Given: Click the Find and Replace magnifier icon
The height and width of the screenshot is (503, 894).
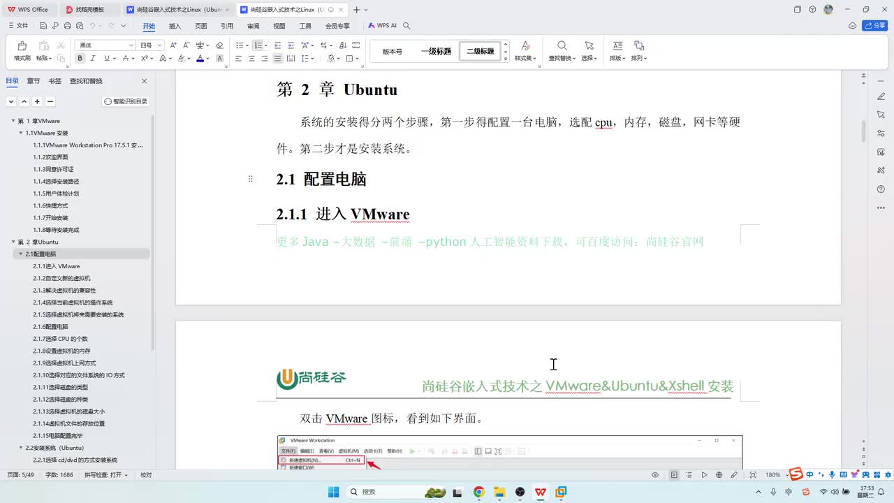Looking at the screenshot, I should (x=562, y=46).
